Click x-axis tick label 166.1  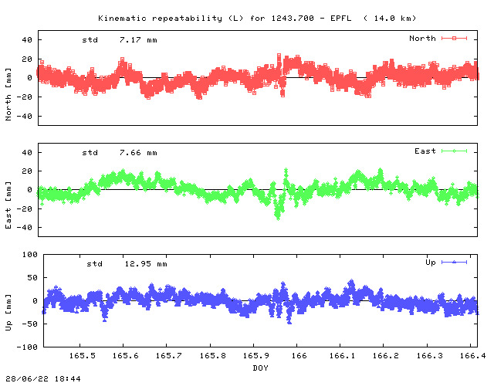point(342,355)
